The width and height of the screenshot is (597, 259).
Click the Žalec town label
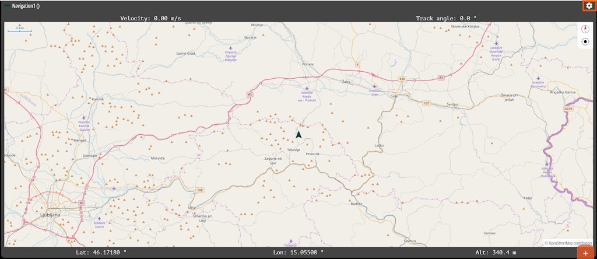pos(346,82)
